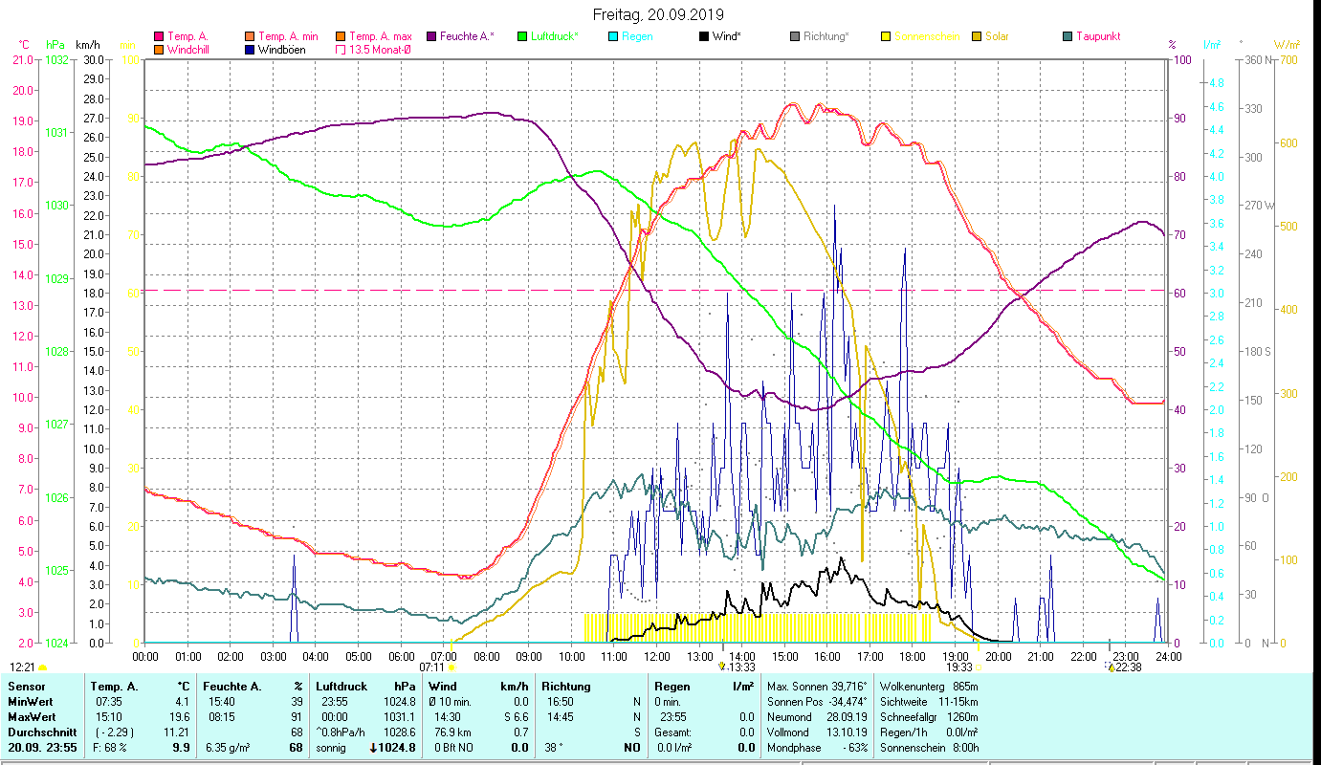Click the black Wind* legend square

point(704,36)
